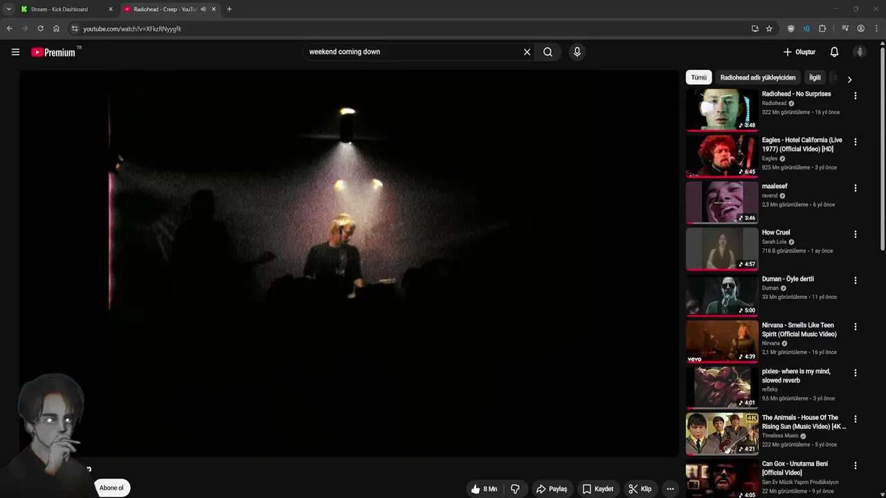Open pixies- where is my mind title
This screenshot has width=886, height=498.
(x=796, y=376)
